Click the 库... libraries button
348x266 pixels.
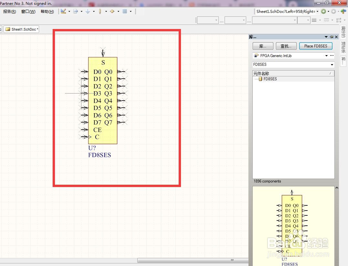pyautogui.click(x=263, y=46)
